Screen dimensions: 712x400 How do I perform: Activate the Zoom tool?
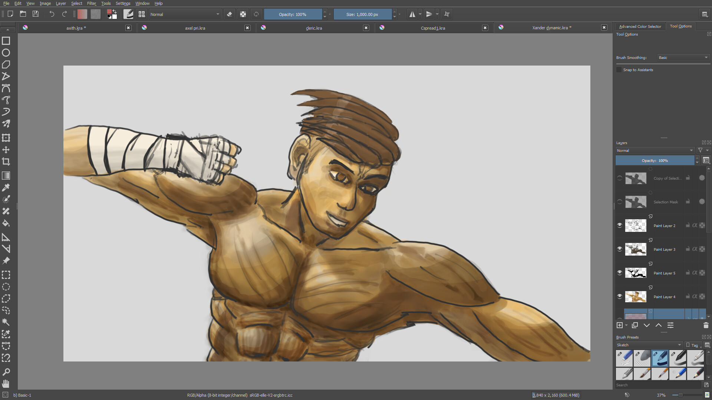6,371
